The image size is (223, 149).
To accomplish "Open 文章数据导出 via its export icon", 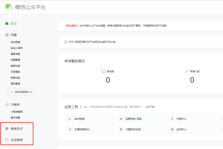I will click(70, 129).
